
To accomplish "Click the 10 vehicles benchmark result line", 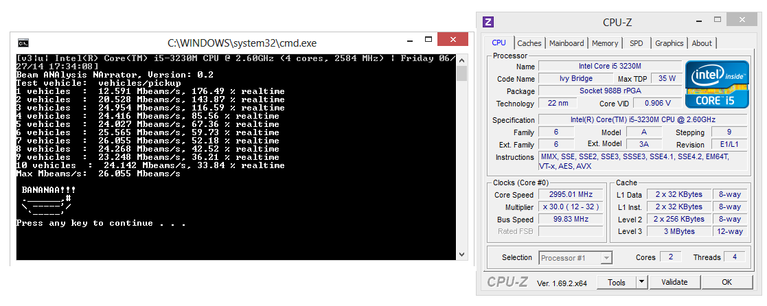I will (x=150, y=165).
